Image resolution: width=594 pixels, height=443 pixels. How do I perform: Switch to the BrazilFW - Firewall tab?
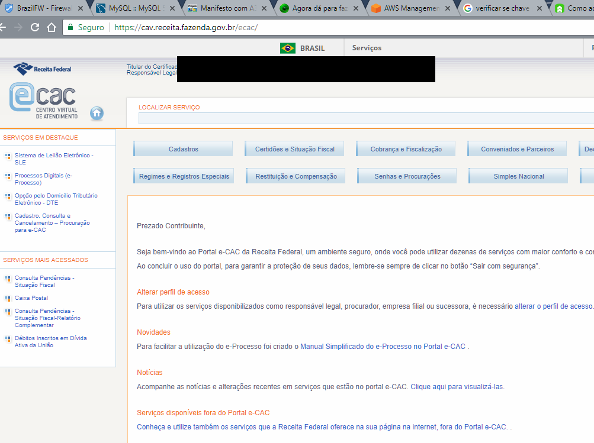coord(44,8)
